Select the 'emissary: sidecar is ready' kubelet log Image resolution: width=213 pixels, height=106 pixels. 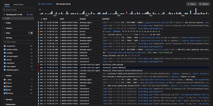[x=124, y=77]
